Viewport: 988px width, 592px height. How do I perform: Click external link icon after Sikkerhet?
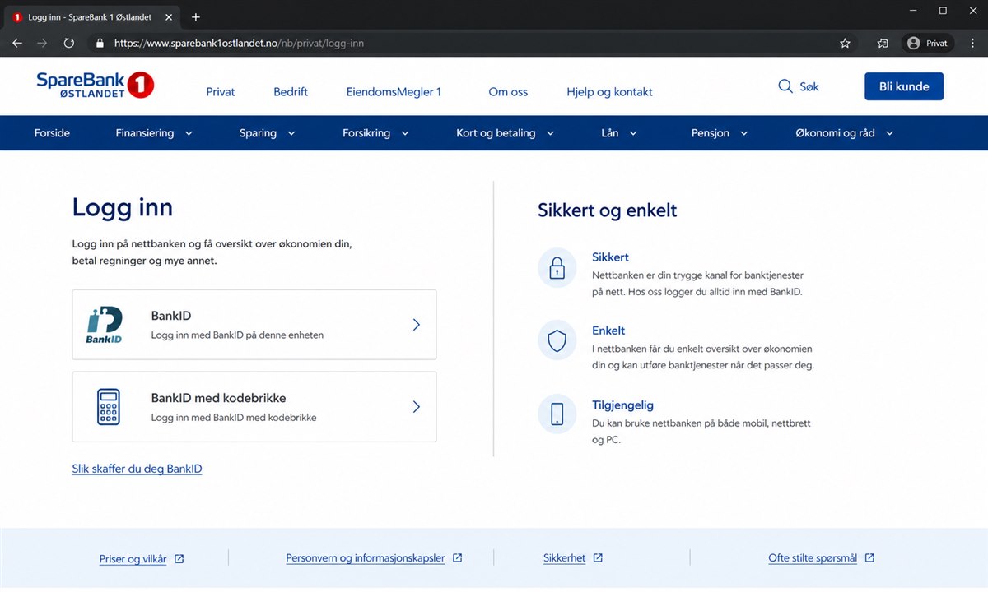(x=599, y=558)
